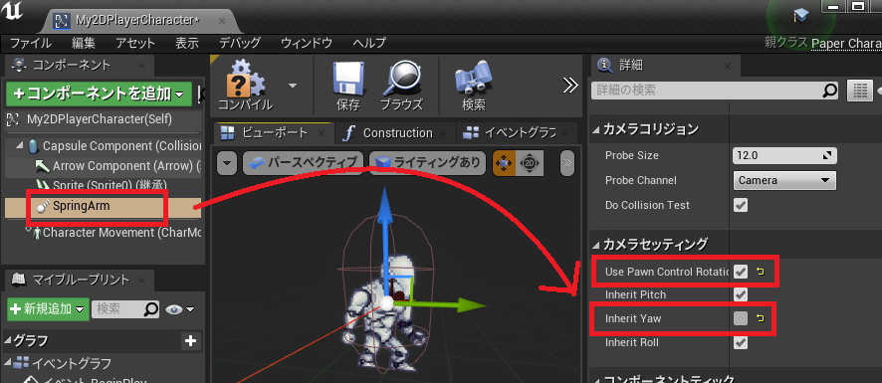Open the アセット menu

(x=135, y=43)
